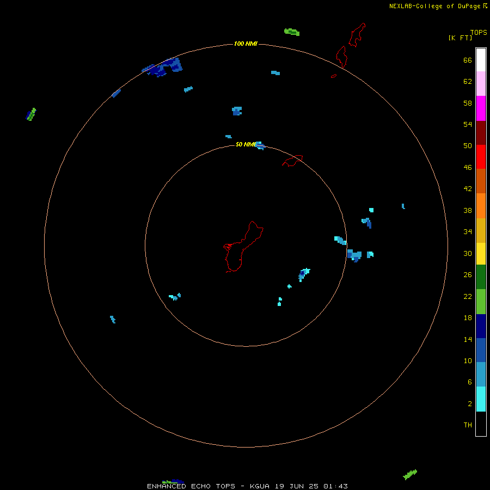Screen dimensions: 490x490
Task: Click the '38' legend value
Action: [468, 211]
